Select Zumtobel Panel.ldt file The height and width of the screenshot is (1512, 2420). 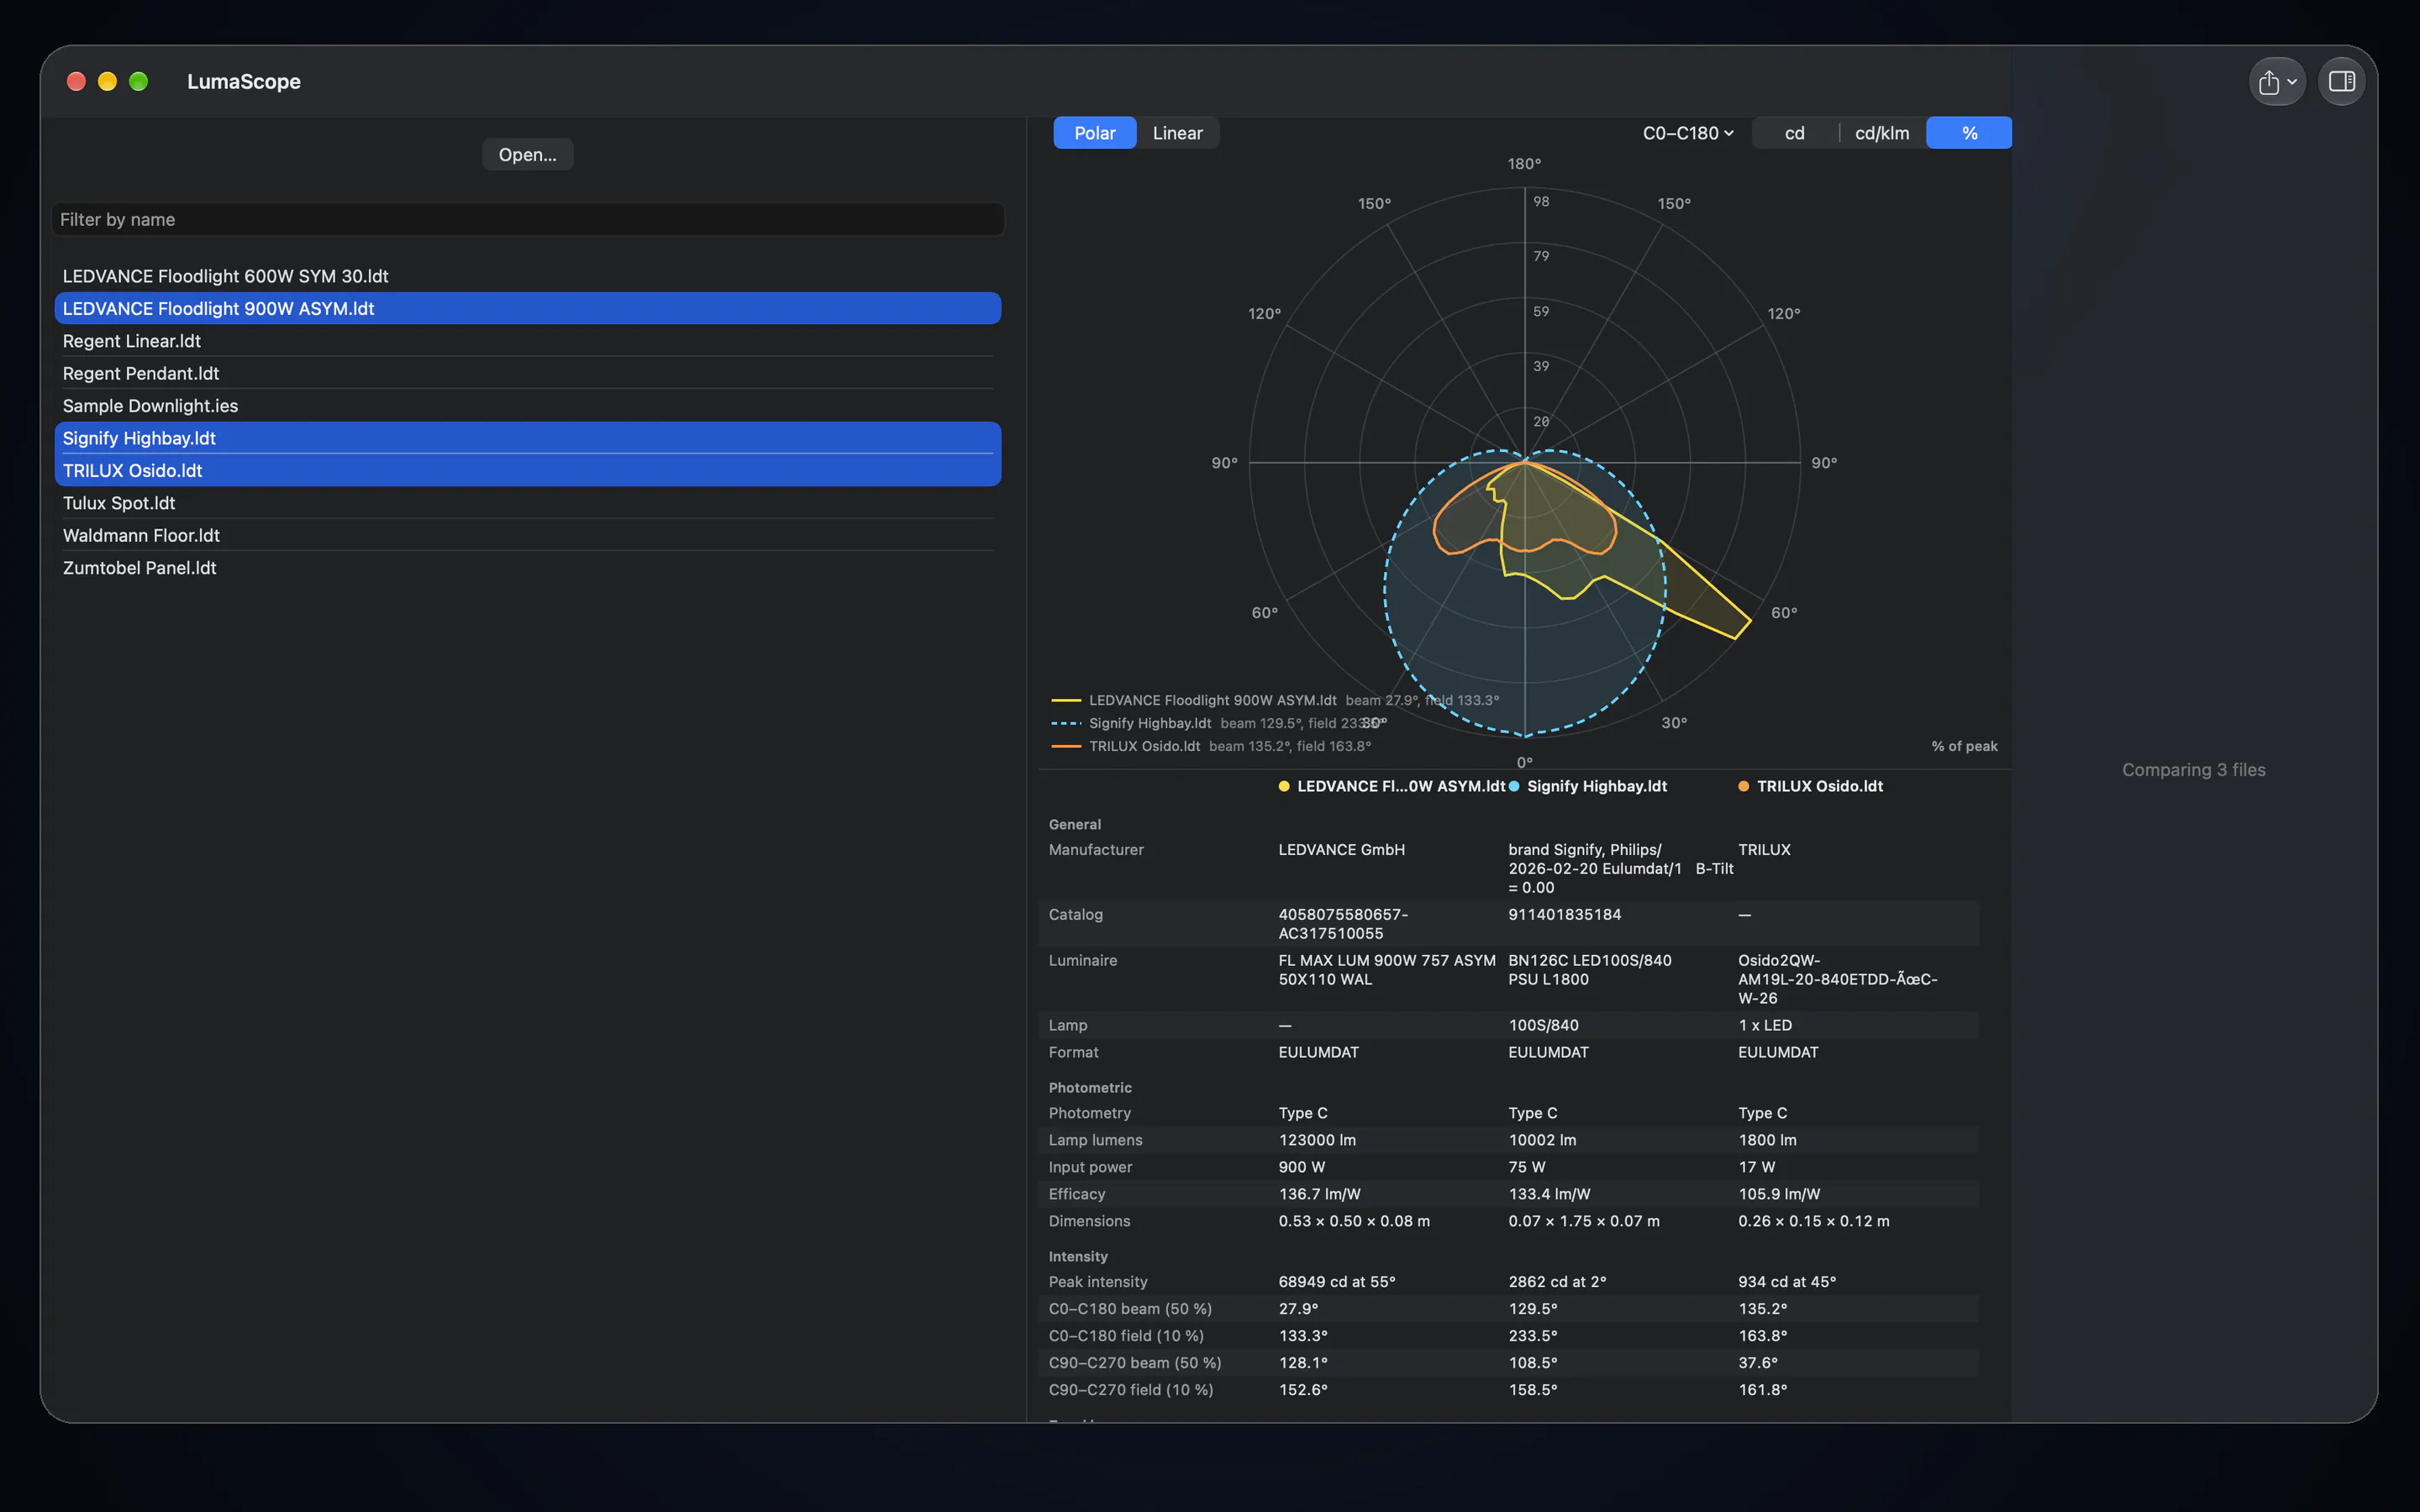click(x=528, y=568)
